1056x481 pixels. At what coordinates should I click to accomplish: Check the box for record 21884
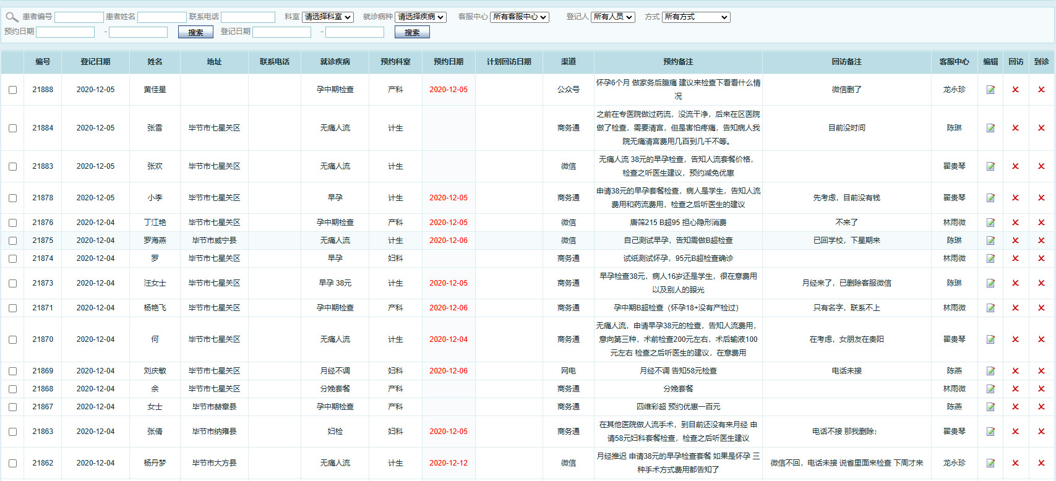tap(12, 129)
